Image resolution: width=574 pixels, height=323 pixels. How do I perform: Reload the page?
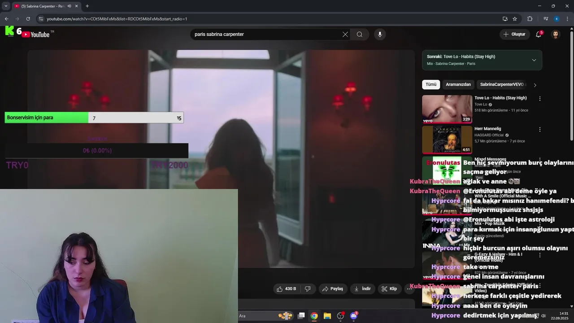tap(28, 19)
